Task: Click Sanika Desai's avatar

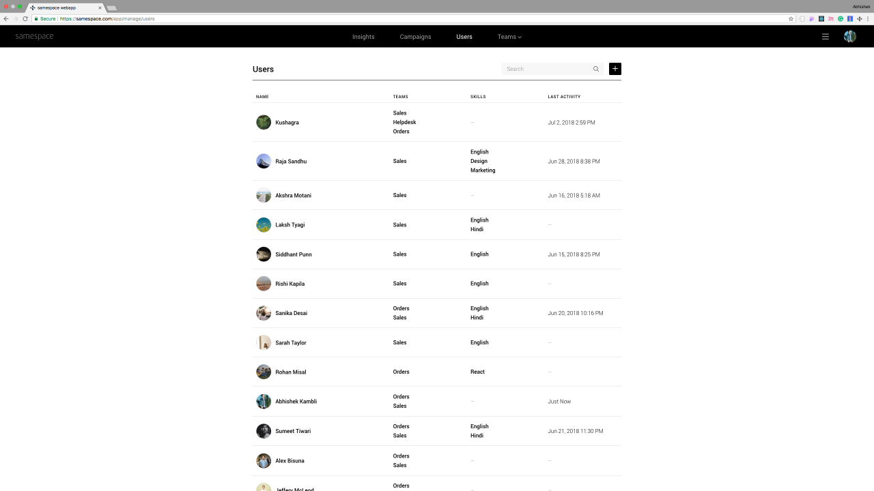Action: click(264, 313)
